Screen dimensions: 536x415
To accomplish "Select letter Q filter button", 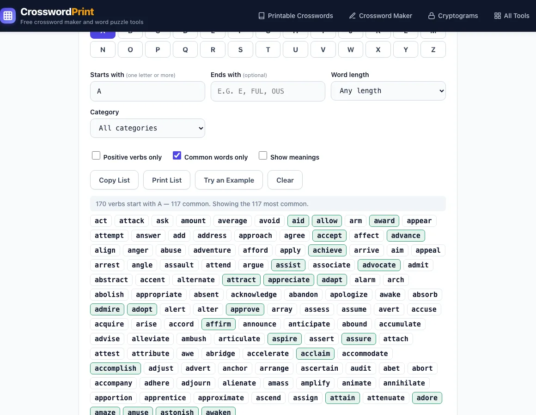I will click(185, 49).
